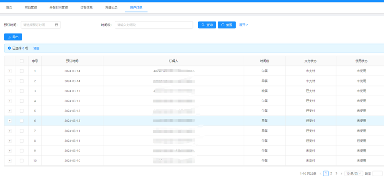Viewport: 384px width, 182px height.
Task: Expand row 10 details
Action: click(10, 161)
